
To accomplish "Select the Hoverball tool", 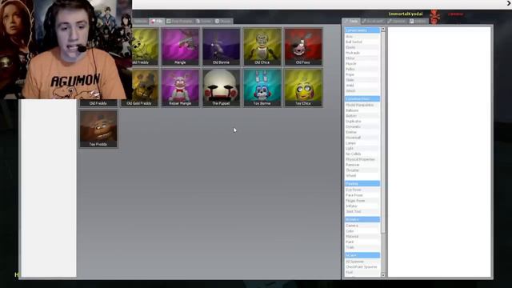I will [x=362, y=138].
